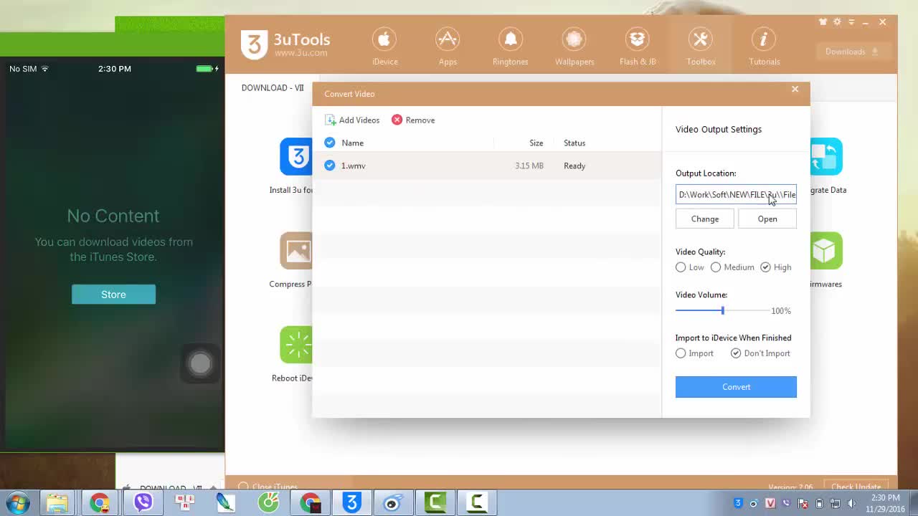Select Import to iDevice when finished
This screenshot has width=918, height=516.
[x=681, y=353]
